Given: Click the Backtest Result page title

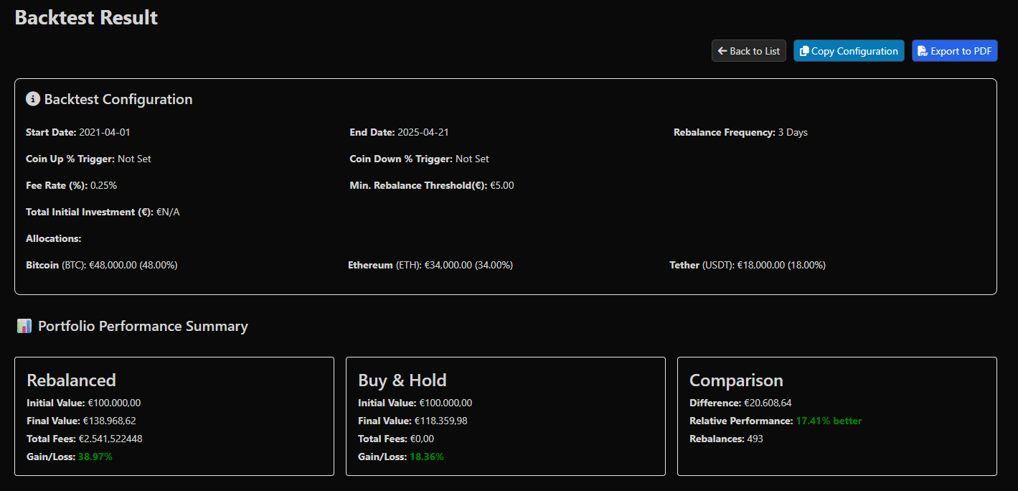Looking at the screenshot, I should 86,18.
